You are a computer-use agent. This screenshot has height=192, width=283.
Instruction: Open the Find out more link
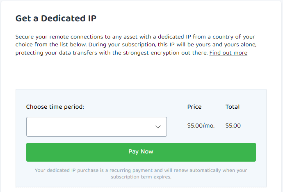tap(228, 53)
